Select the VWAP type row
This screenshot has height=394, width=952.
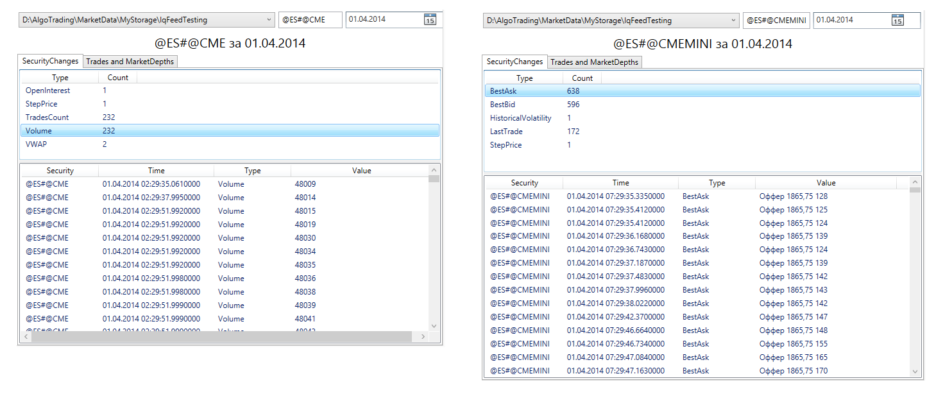tap(36, 144)
